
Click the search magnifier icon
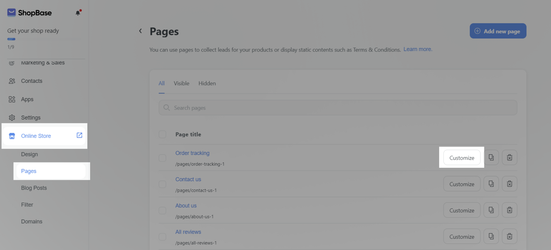167,107
